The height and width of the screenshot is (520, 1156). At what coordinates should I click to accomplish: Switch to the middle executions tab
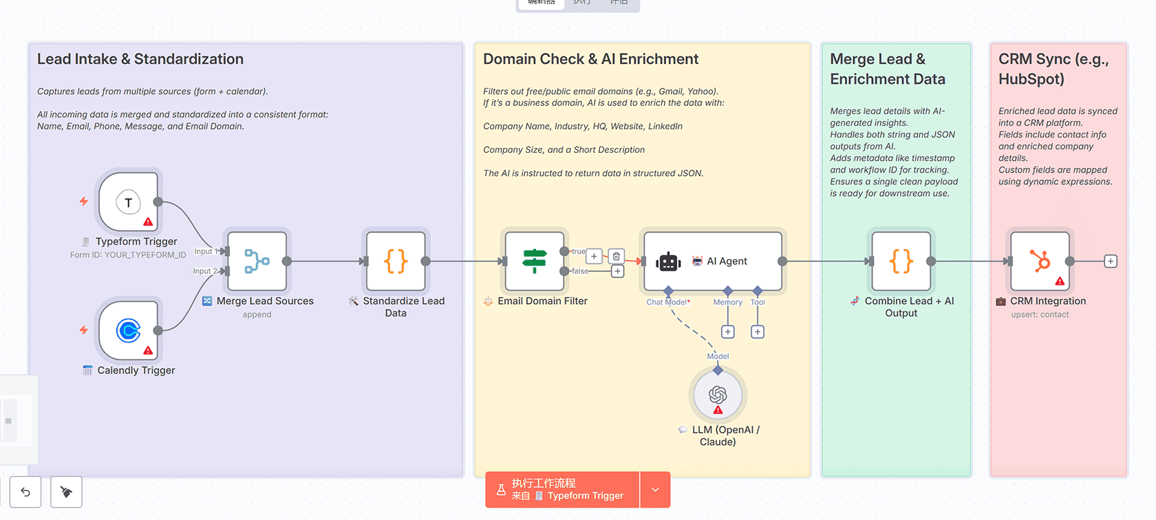(x=582, y=3)
